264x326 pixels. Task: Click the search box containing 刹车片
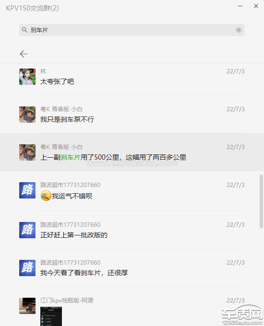click(x=132, y=30)
